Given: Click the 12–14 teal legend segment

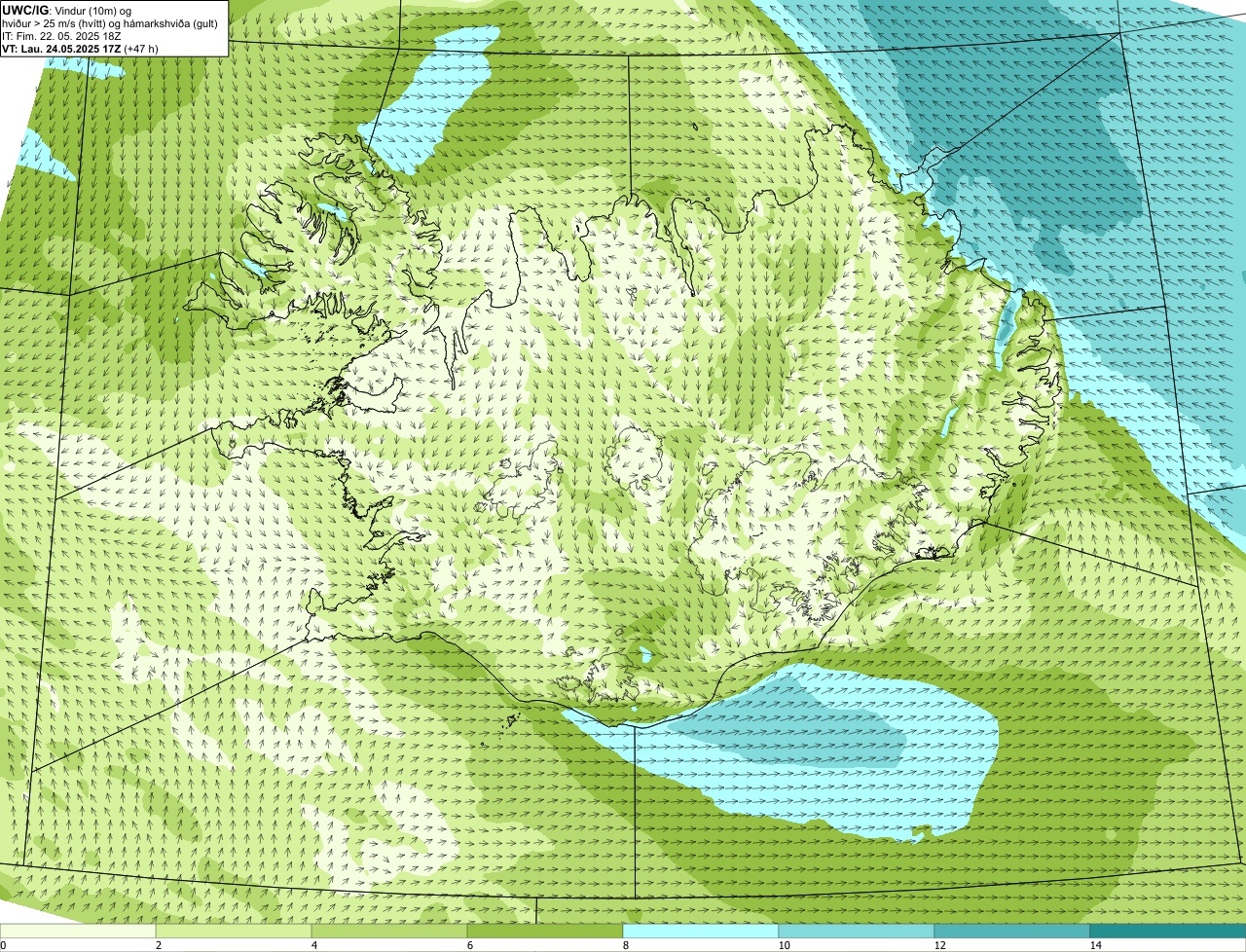Looking at the screenshot, I should 1012,932.
